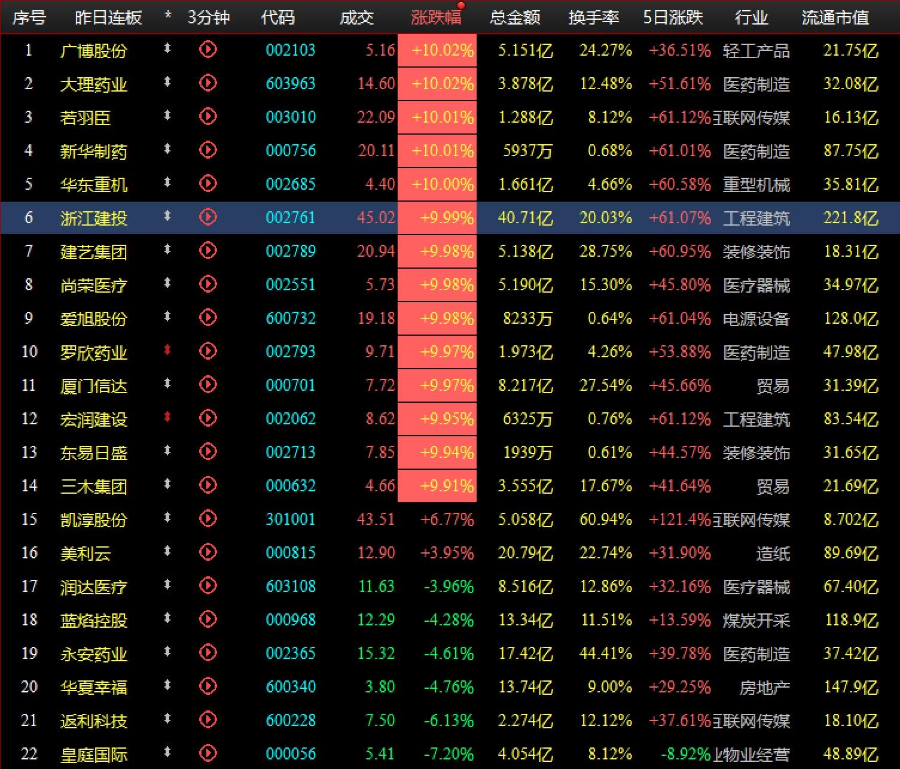Viewport: 900px width, 769px height.
Task: Sort by 5日涨跌 column header
Action: [x=673, y=17]
